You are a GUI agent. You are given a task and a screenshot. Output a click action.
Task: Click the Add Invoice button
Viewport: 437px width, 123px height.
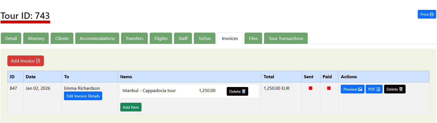25,61
